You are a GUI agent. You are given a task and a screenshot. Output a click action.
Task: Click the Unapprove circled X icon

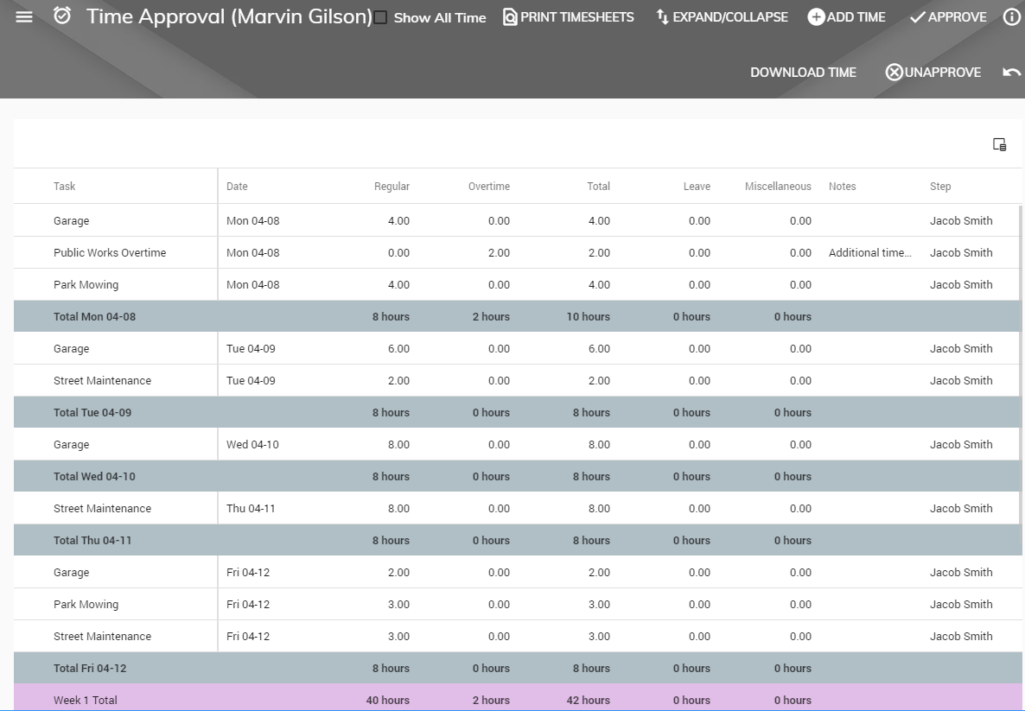pyautogui.click(x=894, y=73)
